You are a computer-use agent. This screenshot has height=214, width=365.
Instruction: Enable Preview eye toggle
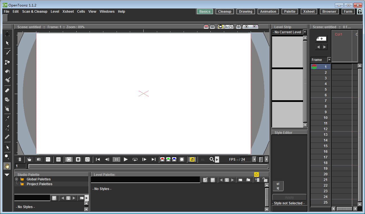pos(246,27)
